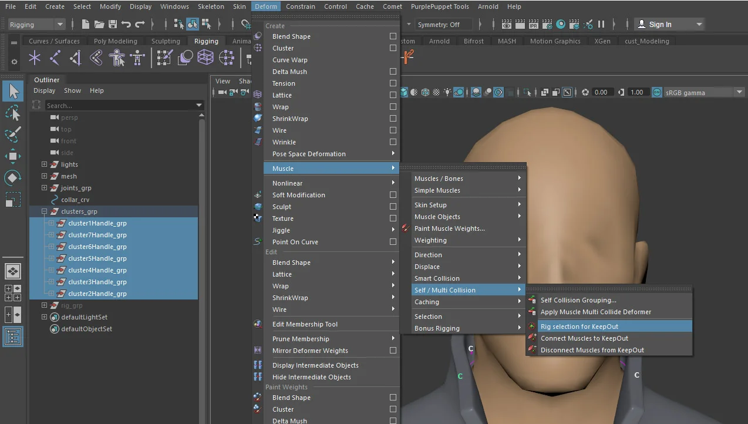
Task: Open Outliner search filter dropdown arrow
Action: point(200,106)
